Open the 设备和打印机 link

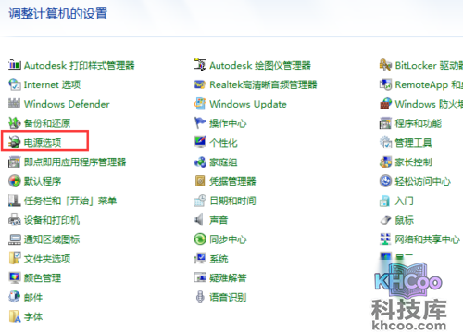52,220
